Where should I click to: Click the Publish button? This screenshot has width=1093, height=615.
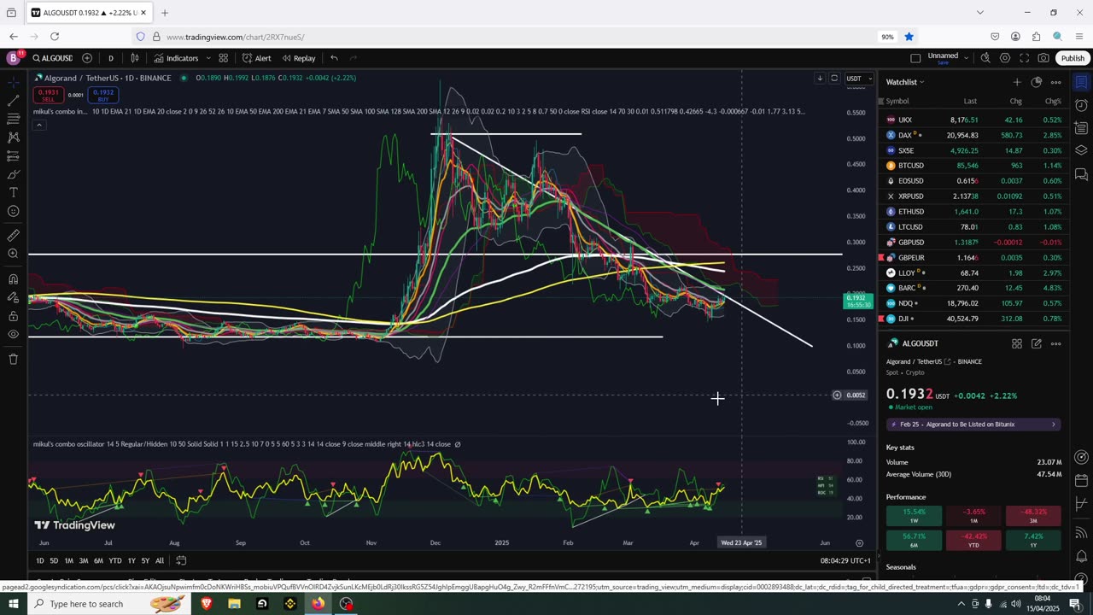click(x=1073, y=58)
